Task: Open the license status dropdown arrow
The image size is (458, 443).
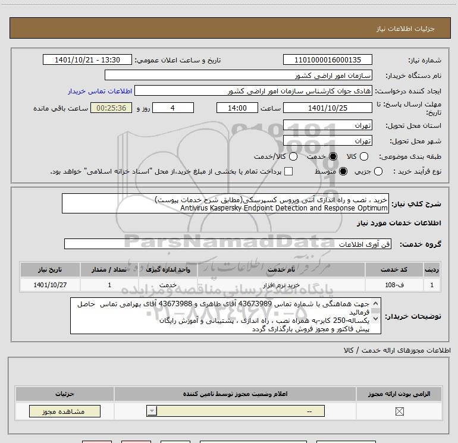Action: click(x=152, y=411)
